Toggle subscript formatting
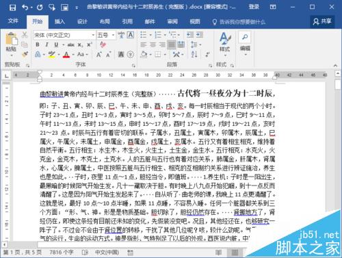 [x=80, y=45]
